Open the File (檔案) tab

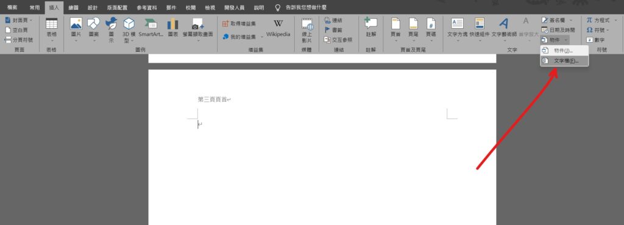(x=12, y=7)
